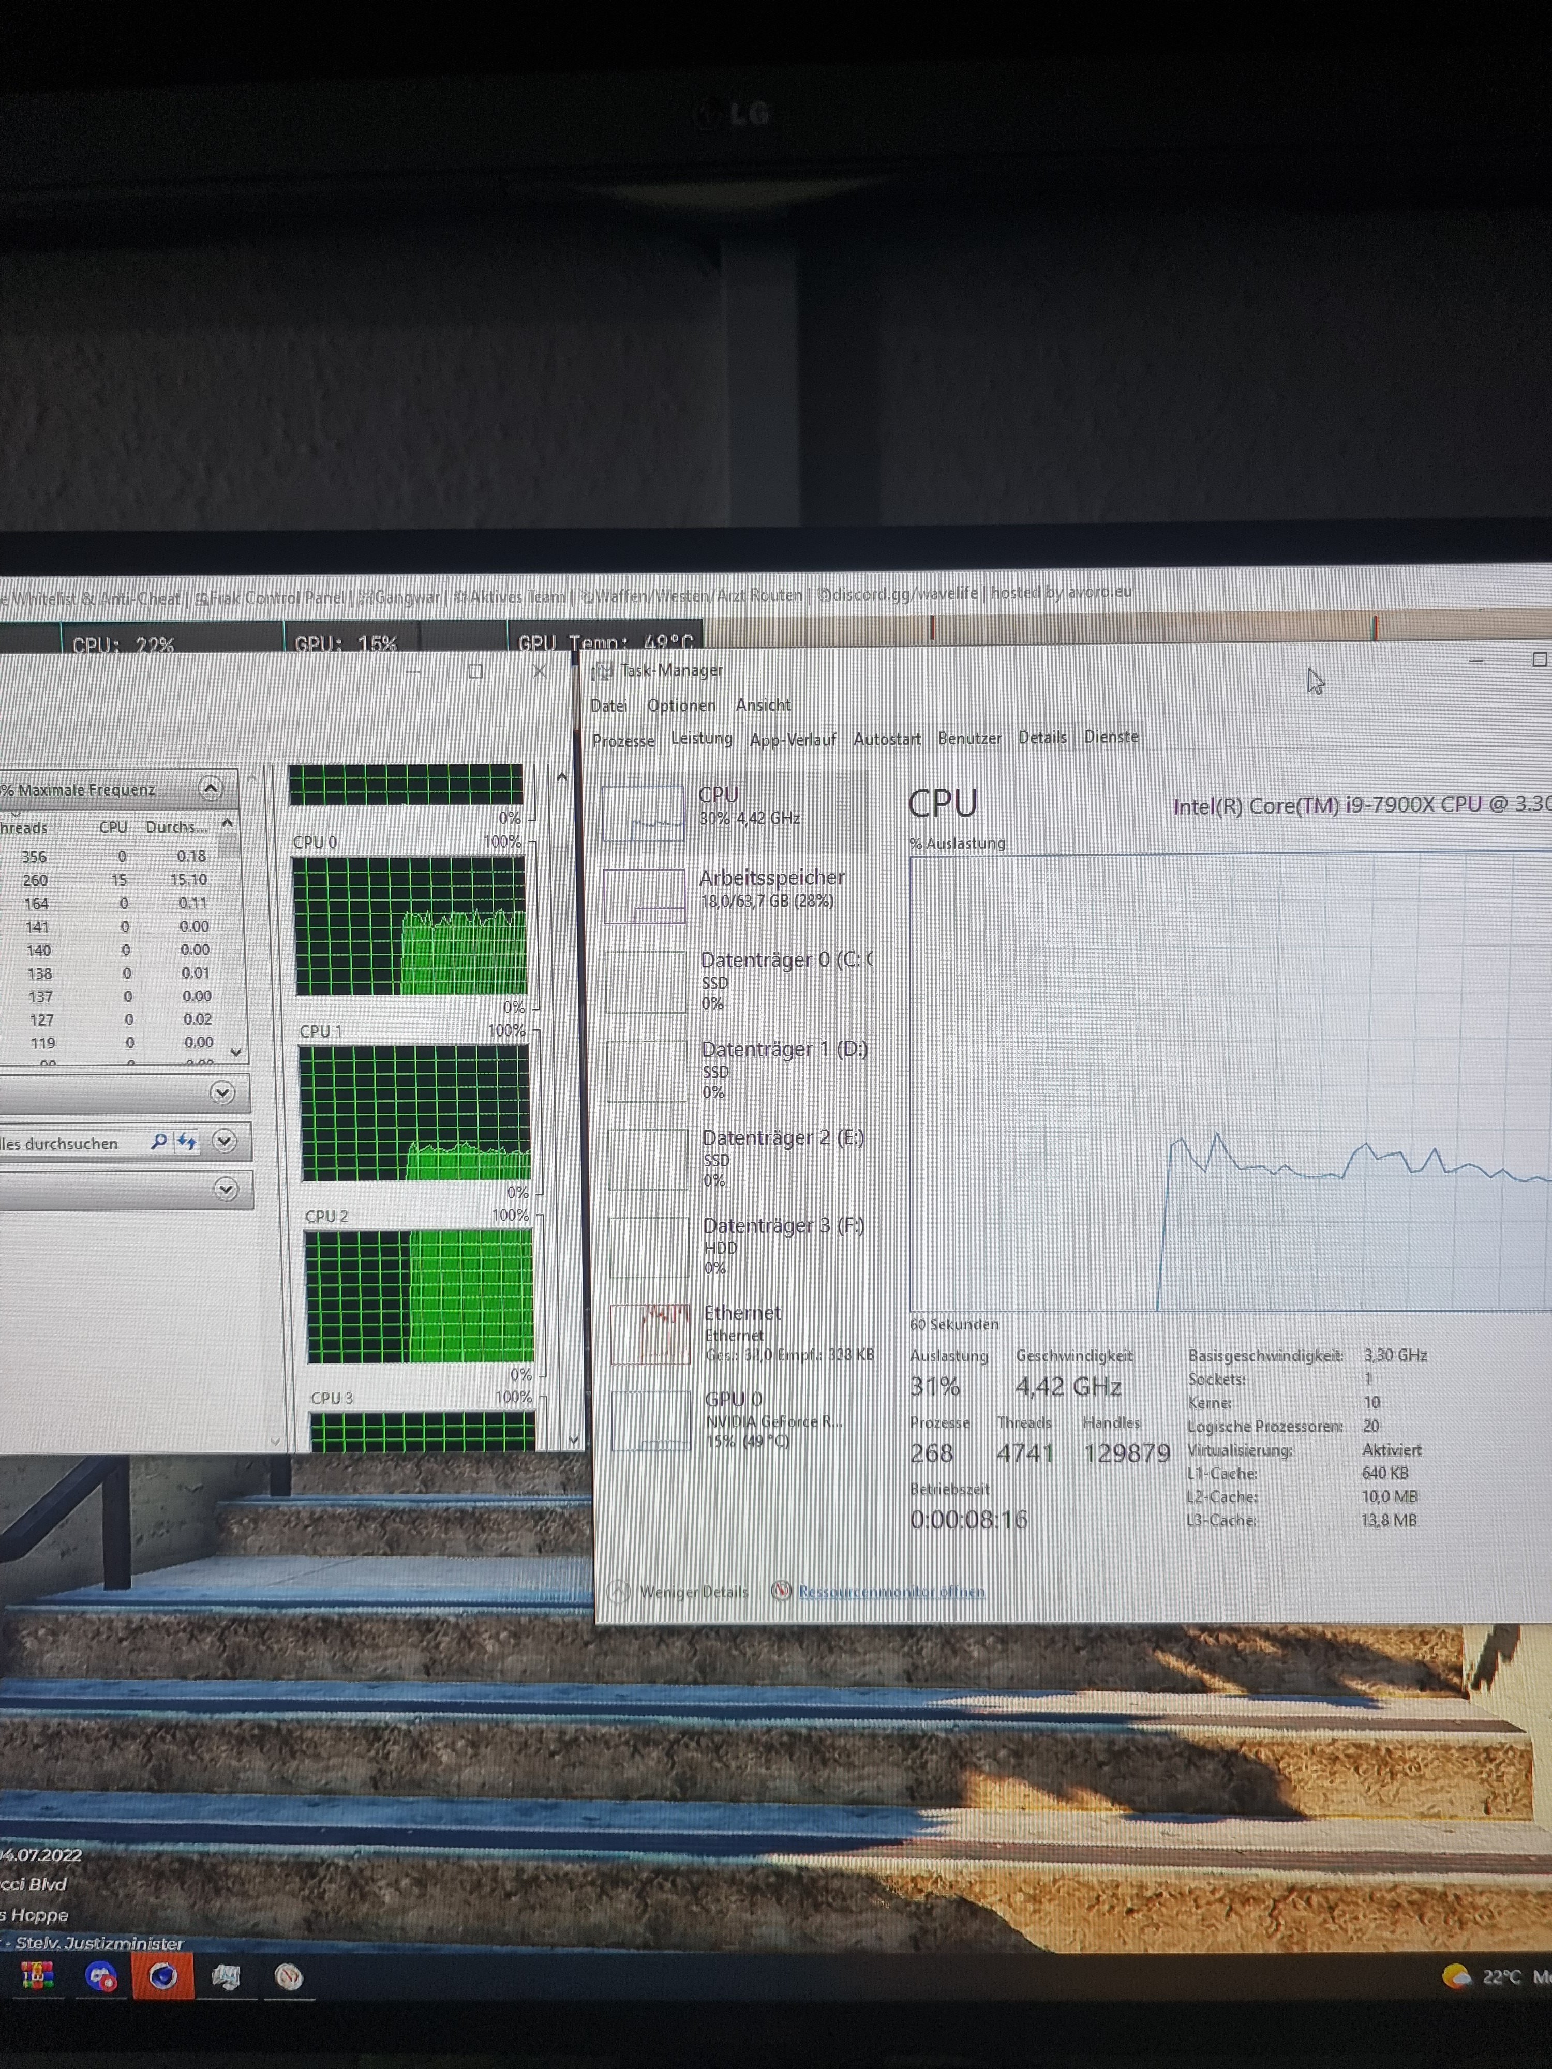Click the refresh arrows icon beside search
This screenshot has width=1552, height=2069.
187,1141
